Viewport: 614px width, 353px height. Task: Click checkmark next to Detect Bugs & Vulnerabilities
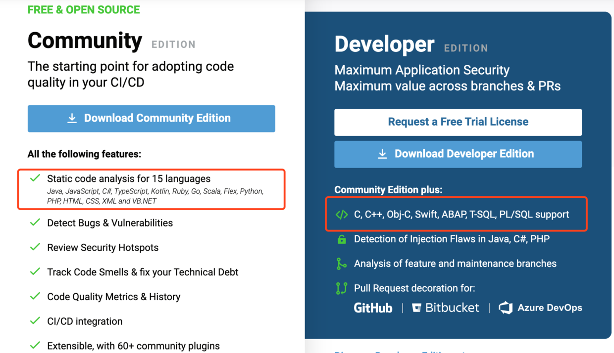tap(35, 222)
